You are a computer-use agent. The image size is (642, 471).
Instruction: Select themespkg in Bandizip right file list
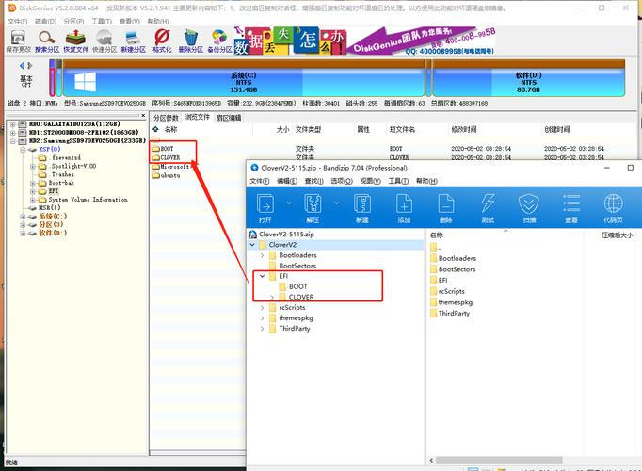tap(451, 302)
